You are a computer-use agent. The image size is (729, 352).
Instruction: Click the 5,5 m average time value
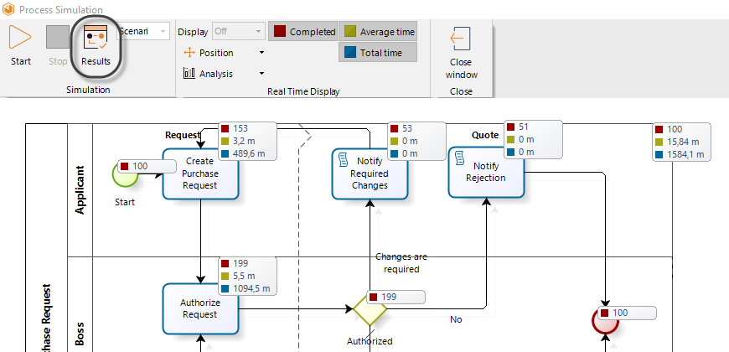[x=245, y=276]
